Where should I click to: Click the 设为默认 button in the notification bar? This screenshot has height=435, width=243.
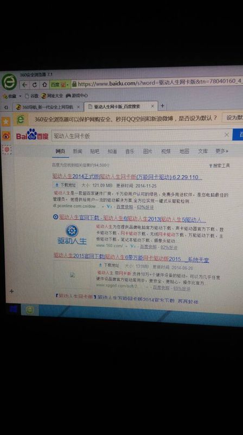(234, 117)
